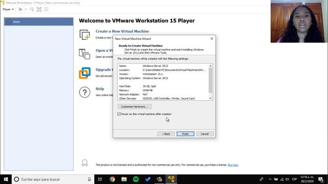Image resolution: width=328 pixels, height=184 pixels.
Task: Follow the Buy now link
Action: coord(233,165)
